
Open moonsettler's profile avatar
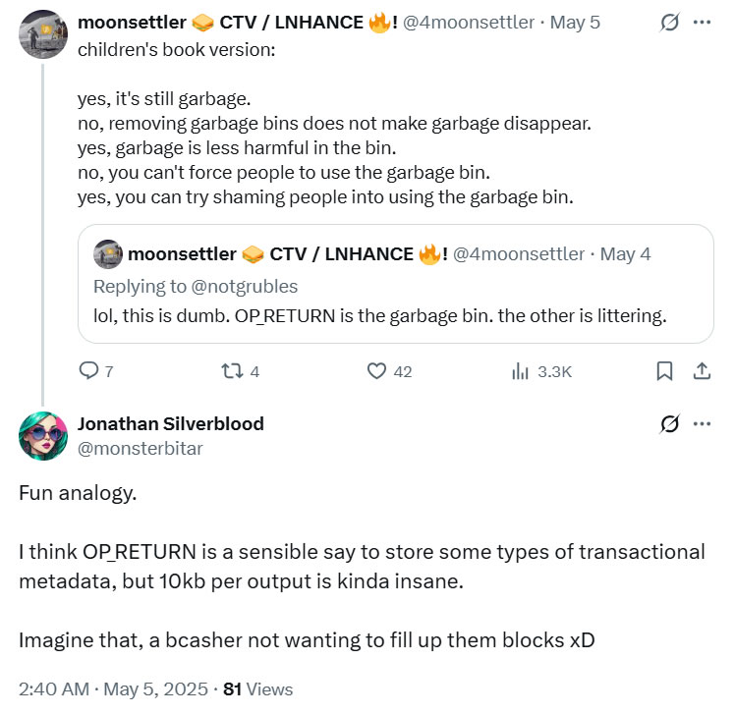click(x=42, y=33)
